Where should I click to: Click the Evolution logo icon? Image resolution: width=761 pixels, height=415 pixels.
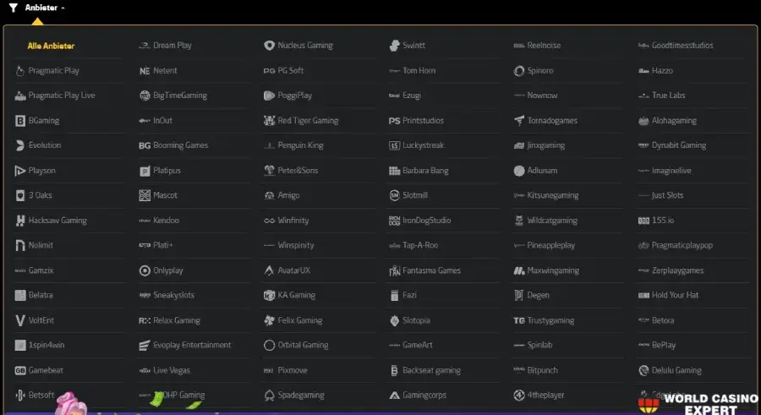coord(20,145)
